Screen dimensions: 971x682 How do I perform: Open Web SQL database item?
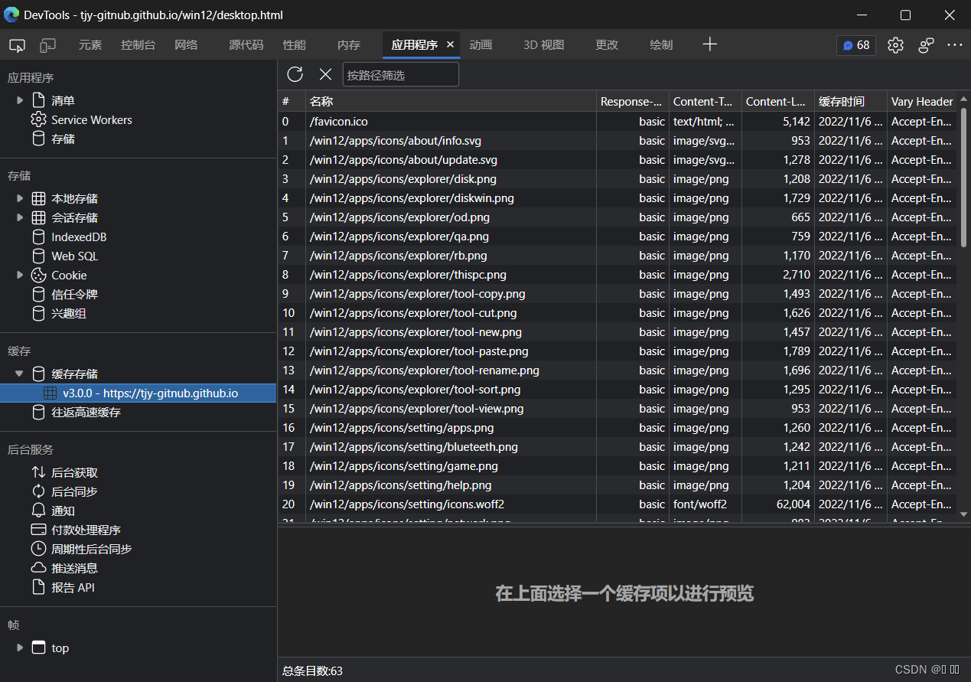[x=74, y=256]
